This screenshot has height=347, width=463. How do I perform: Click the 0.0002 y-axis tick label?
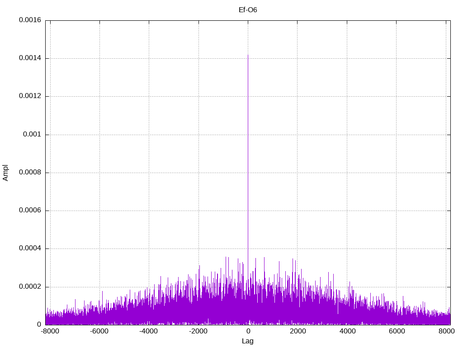coord(30,287)
